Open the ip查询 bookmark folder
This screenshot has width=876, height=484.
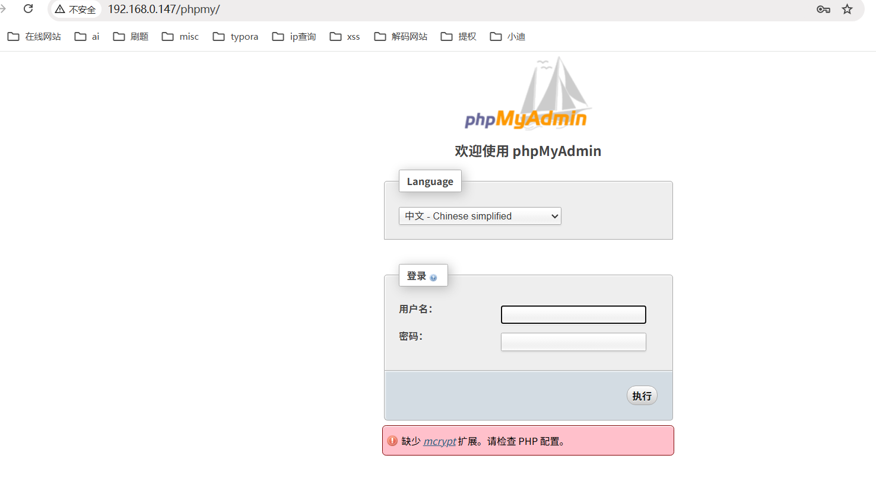pos(294,37)
